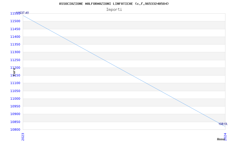Click the chart title ASSOCIAZIONE MALFORMAZIONI LINFATICHE
Screen dimensions: 228x142
(114, 4)
